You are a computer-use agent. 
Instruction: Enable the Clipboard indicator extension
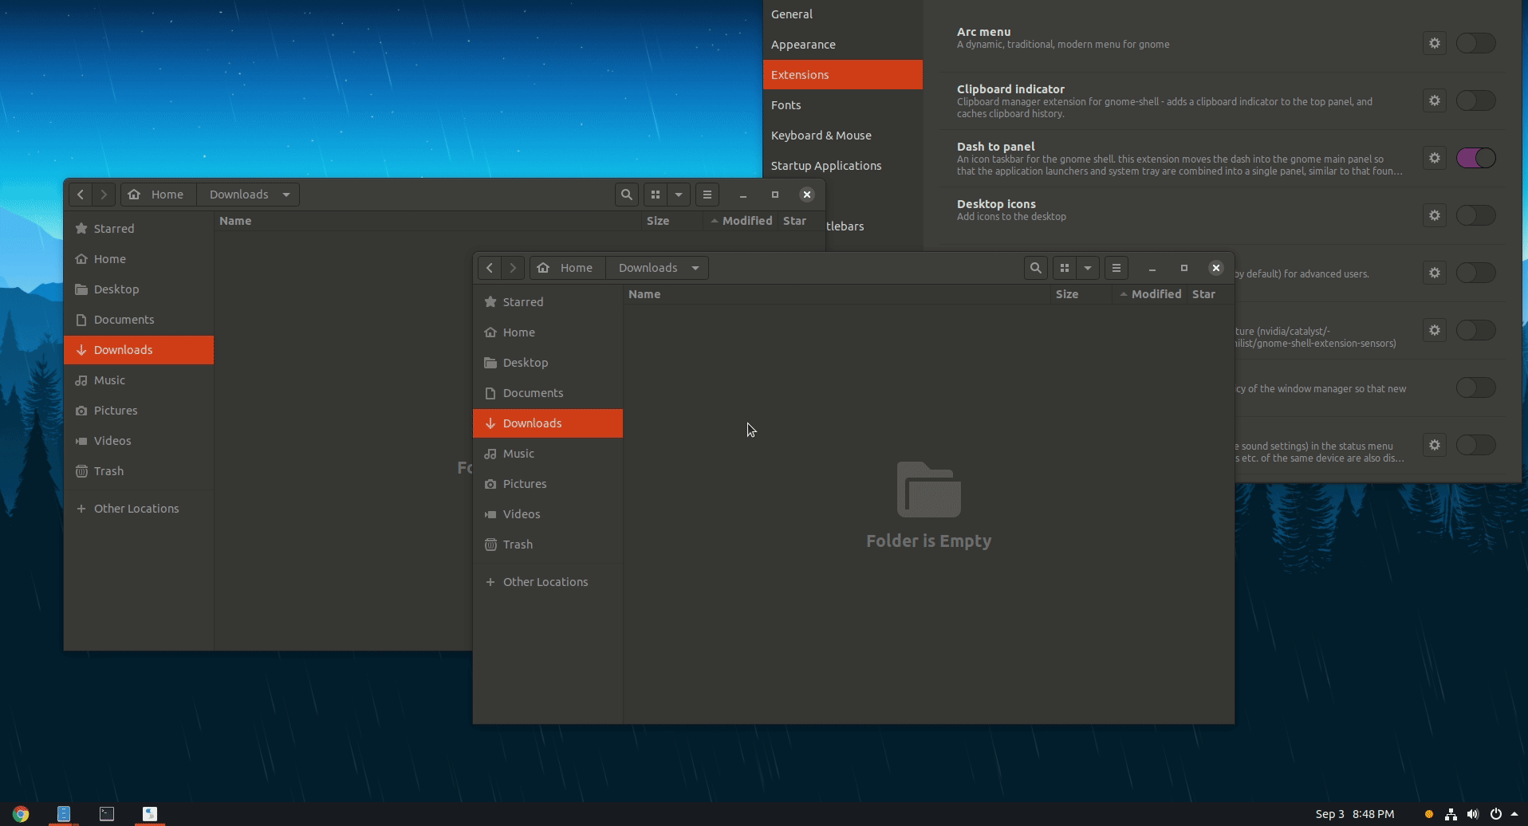1475,100
